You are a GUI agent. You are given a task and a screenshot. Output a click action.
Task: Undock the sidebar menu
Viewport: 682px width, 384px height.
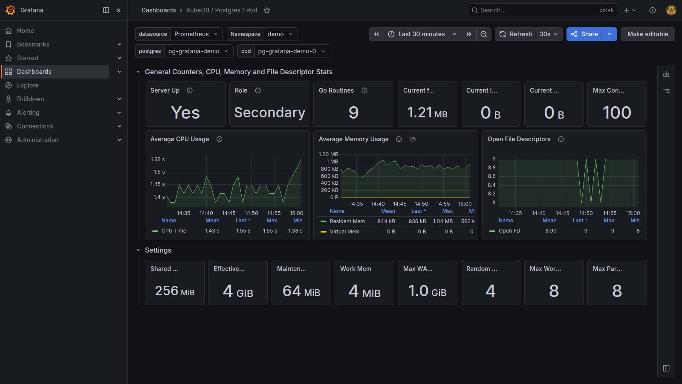point(106,10)
